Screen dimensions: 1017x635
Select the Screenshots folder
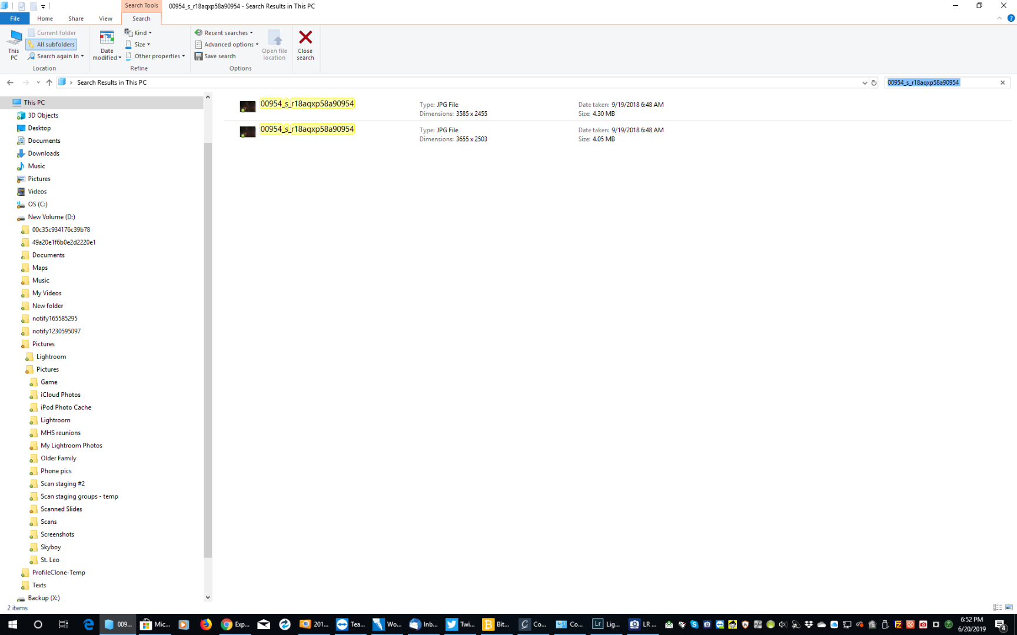point(57,534)
